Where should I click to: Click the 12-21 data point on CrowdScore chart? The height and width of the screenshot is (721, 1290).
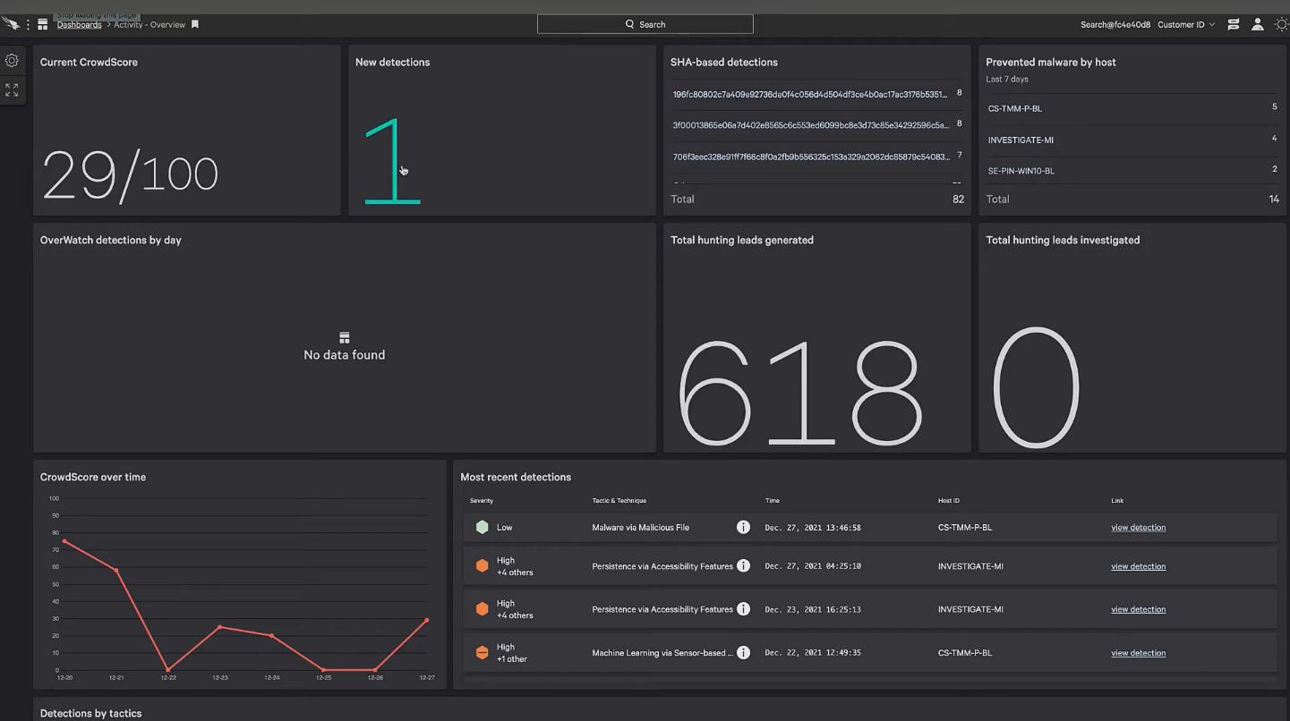click(116, 570)
